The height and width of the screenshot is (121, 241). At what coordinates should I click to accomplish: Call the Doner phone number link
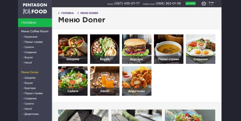[x=127, y=3]
